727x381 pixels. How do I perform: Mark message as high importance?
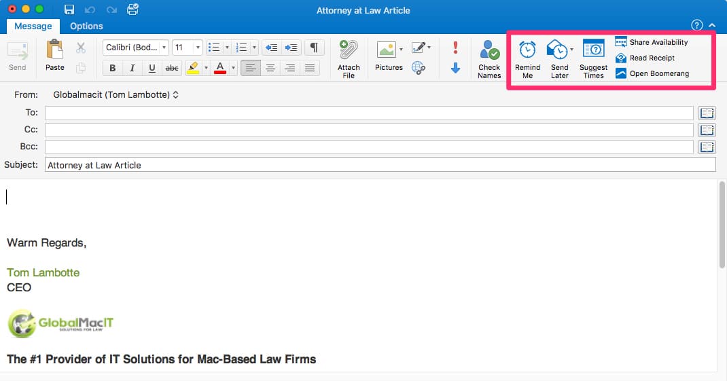coord(455,48)
